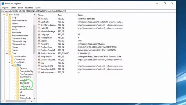Screen dimensions: 186x105
Task: Open the Ajuda menu
Action: click(x=38, y=8)
